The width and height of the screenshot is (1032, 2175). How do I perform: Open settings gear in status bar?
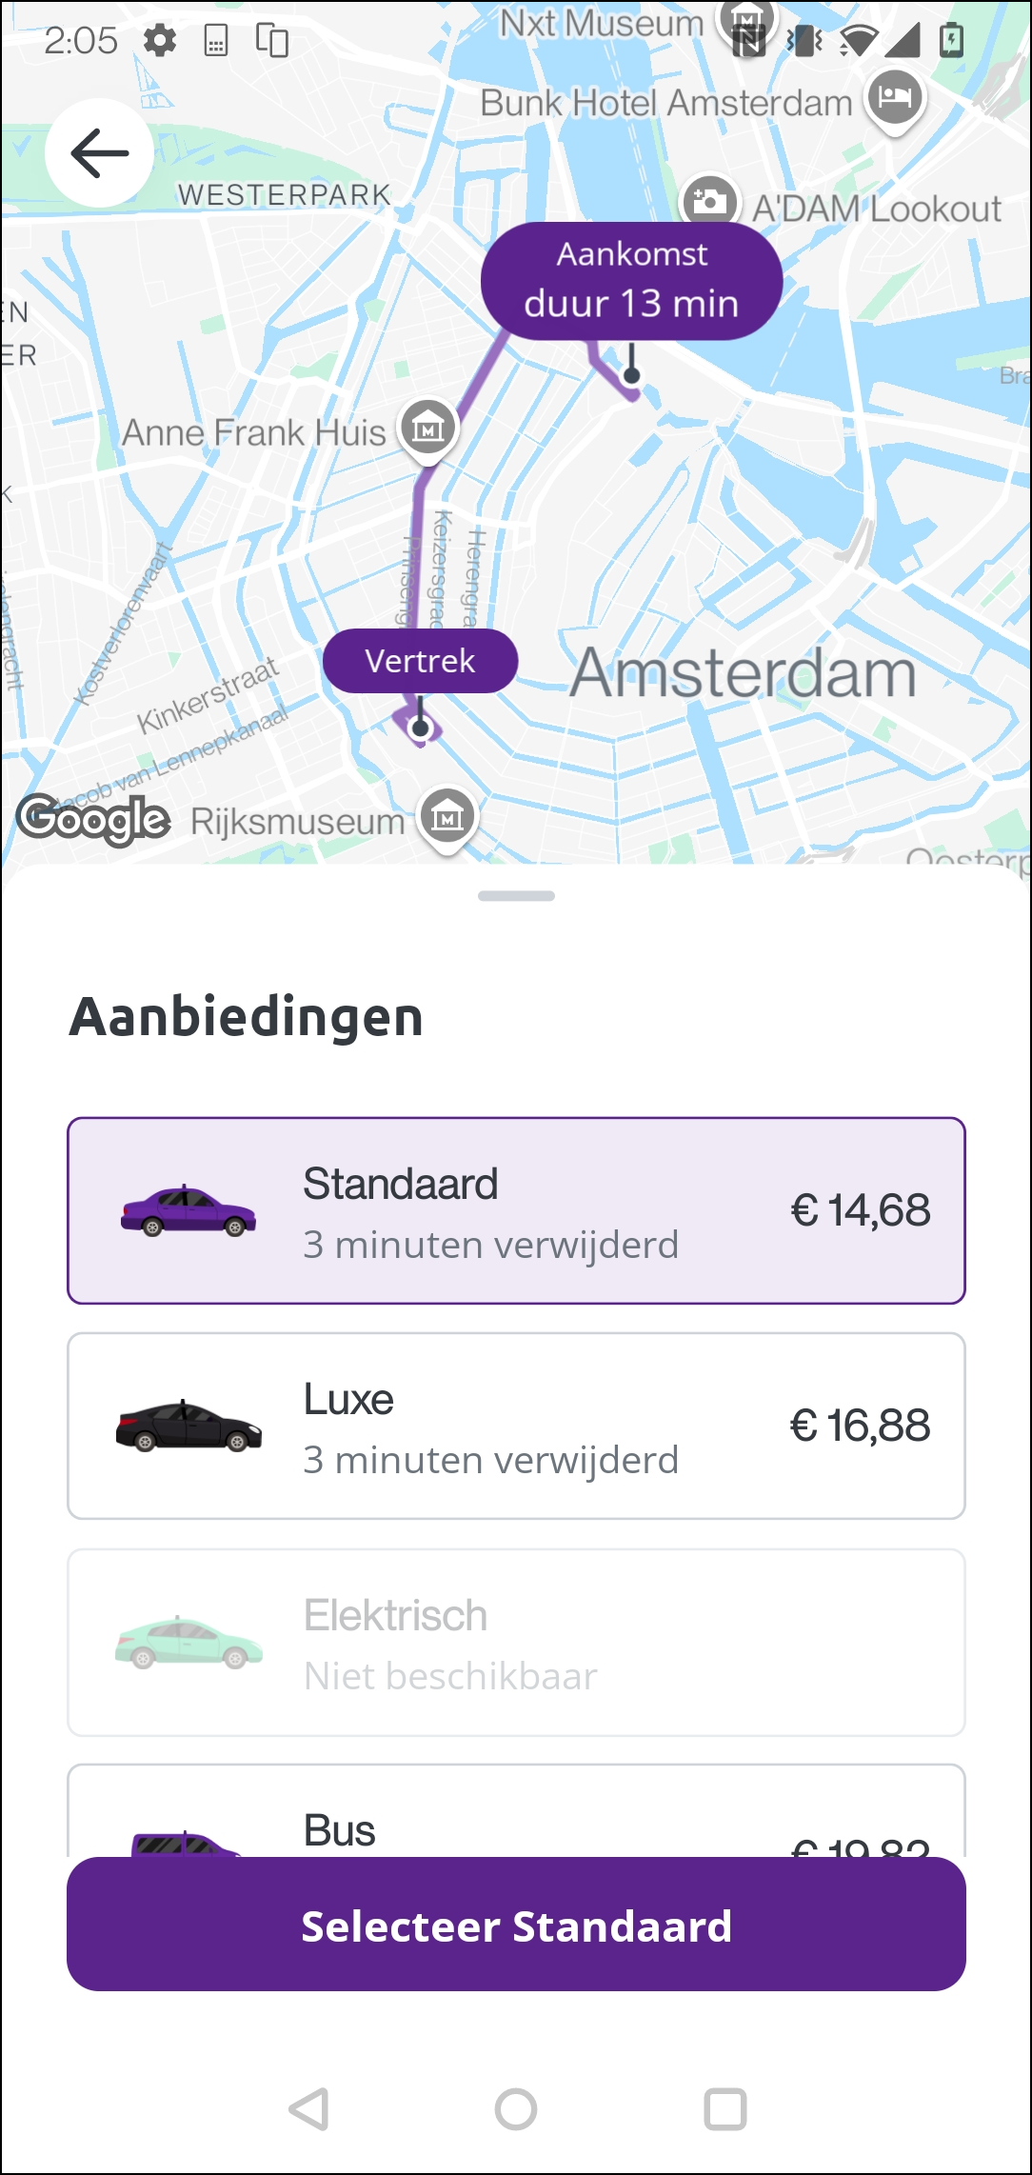(160, 41)
